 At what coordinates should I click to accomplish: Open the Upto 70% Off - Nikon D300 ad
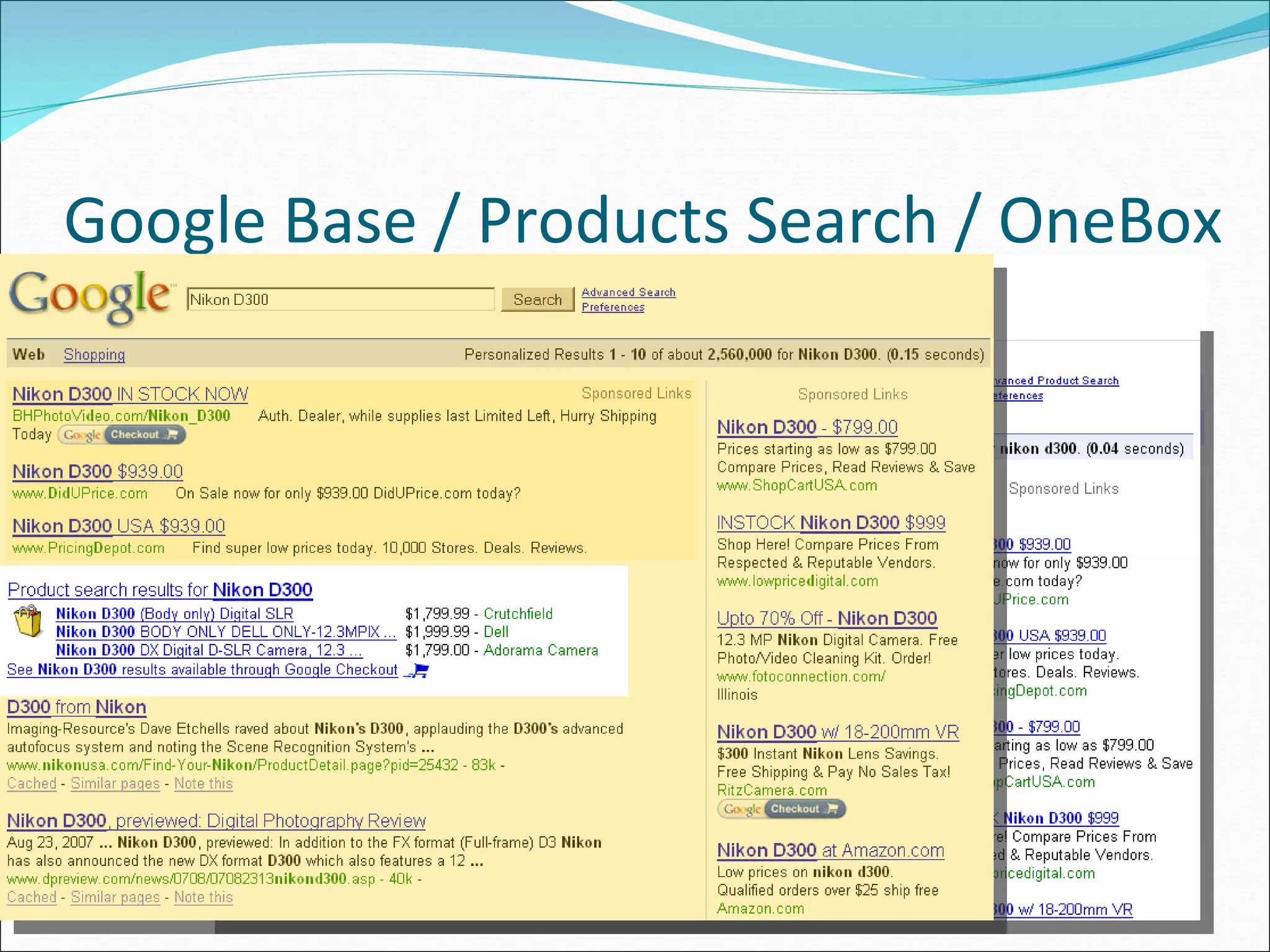point(827,618)
